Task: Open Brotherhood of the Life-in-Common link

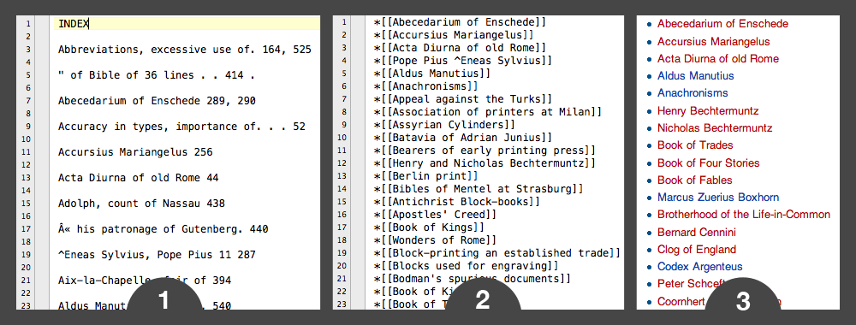Action: (x=744, y=215)
